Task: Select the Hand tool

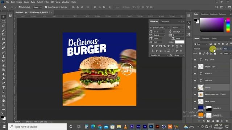Action: coord(3,101)
